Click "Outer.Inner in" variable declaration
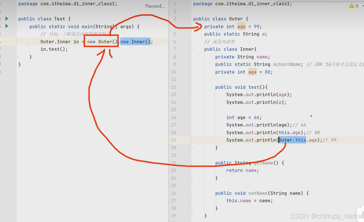This screenshot has width=364, height=222. point(59,42)
